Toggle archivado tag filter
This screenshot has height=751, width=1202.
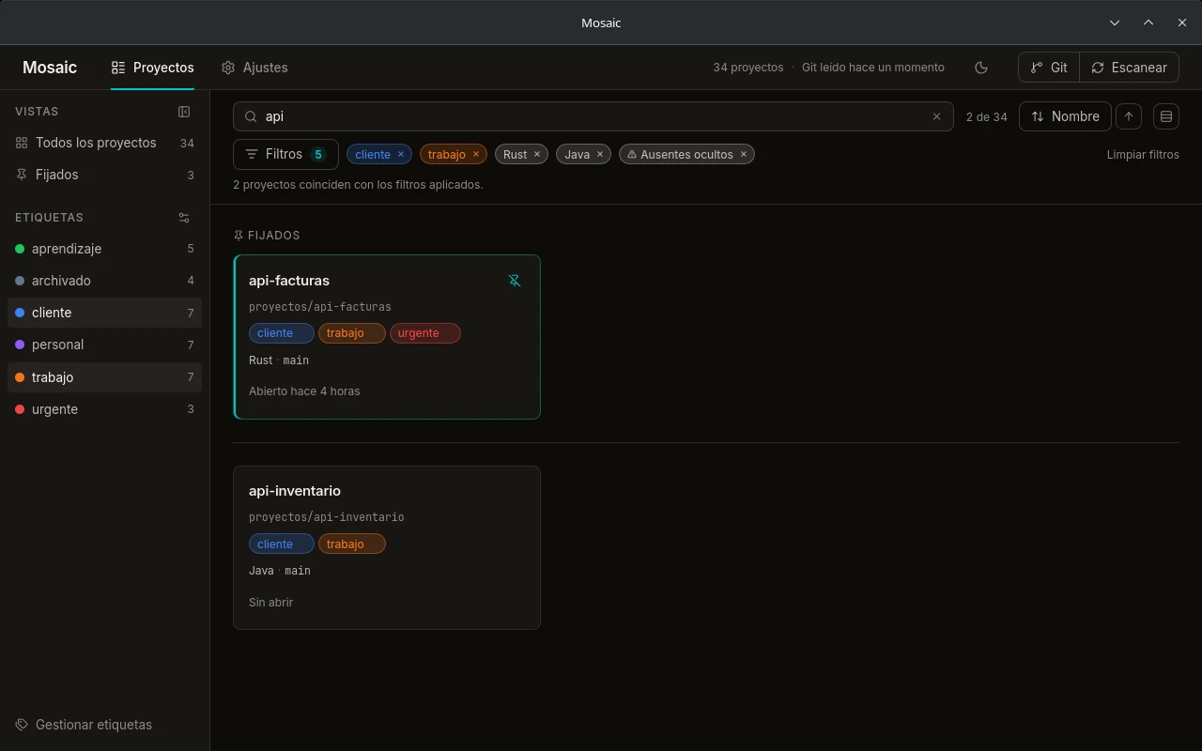pos(104,281)
